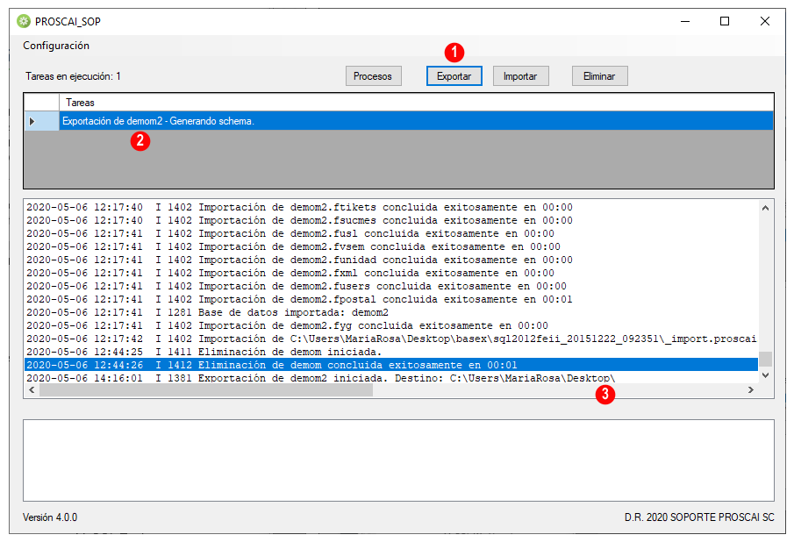This screenshot has height=542, width=794.
Task: Click the log scroll up arrow
Action: pyautogui.click(x=765, y=208)
